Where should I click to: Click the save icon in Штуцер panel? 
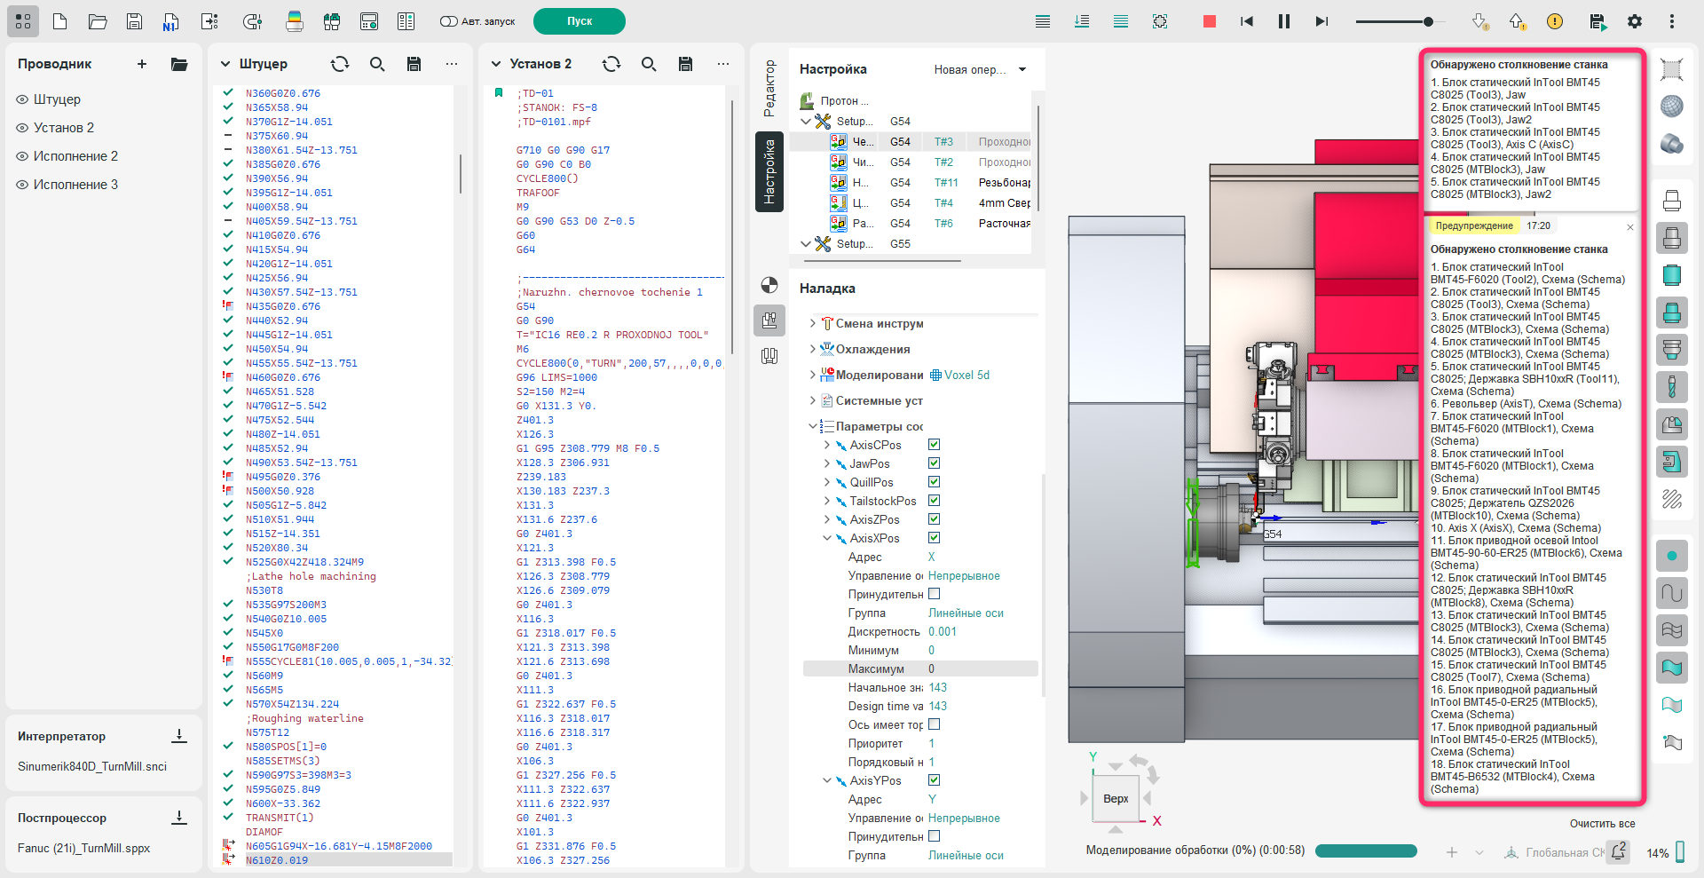tap(414, 64)
